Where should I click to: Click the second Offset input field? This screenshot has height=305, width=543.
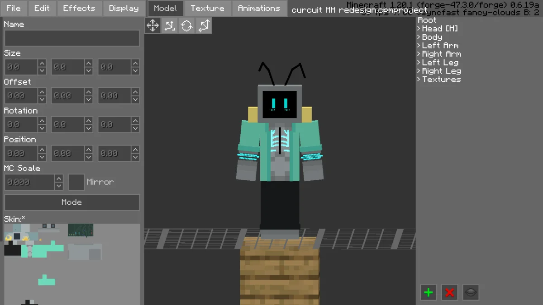coord(68,96)
